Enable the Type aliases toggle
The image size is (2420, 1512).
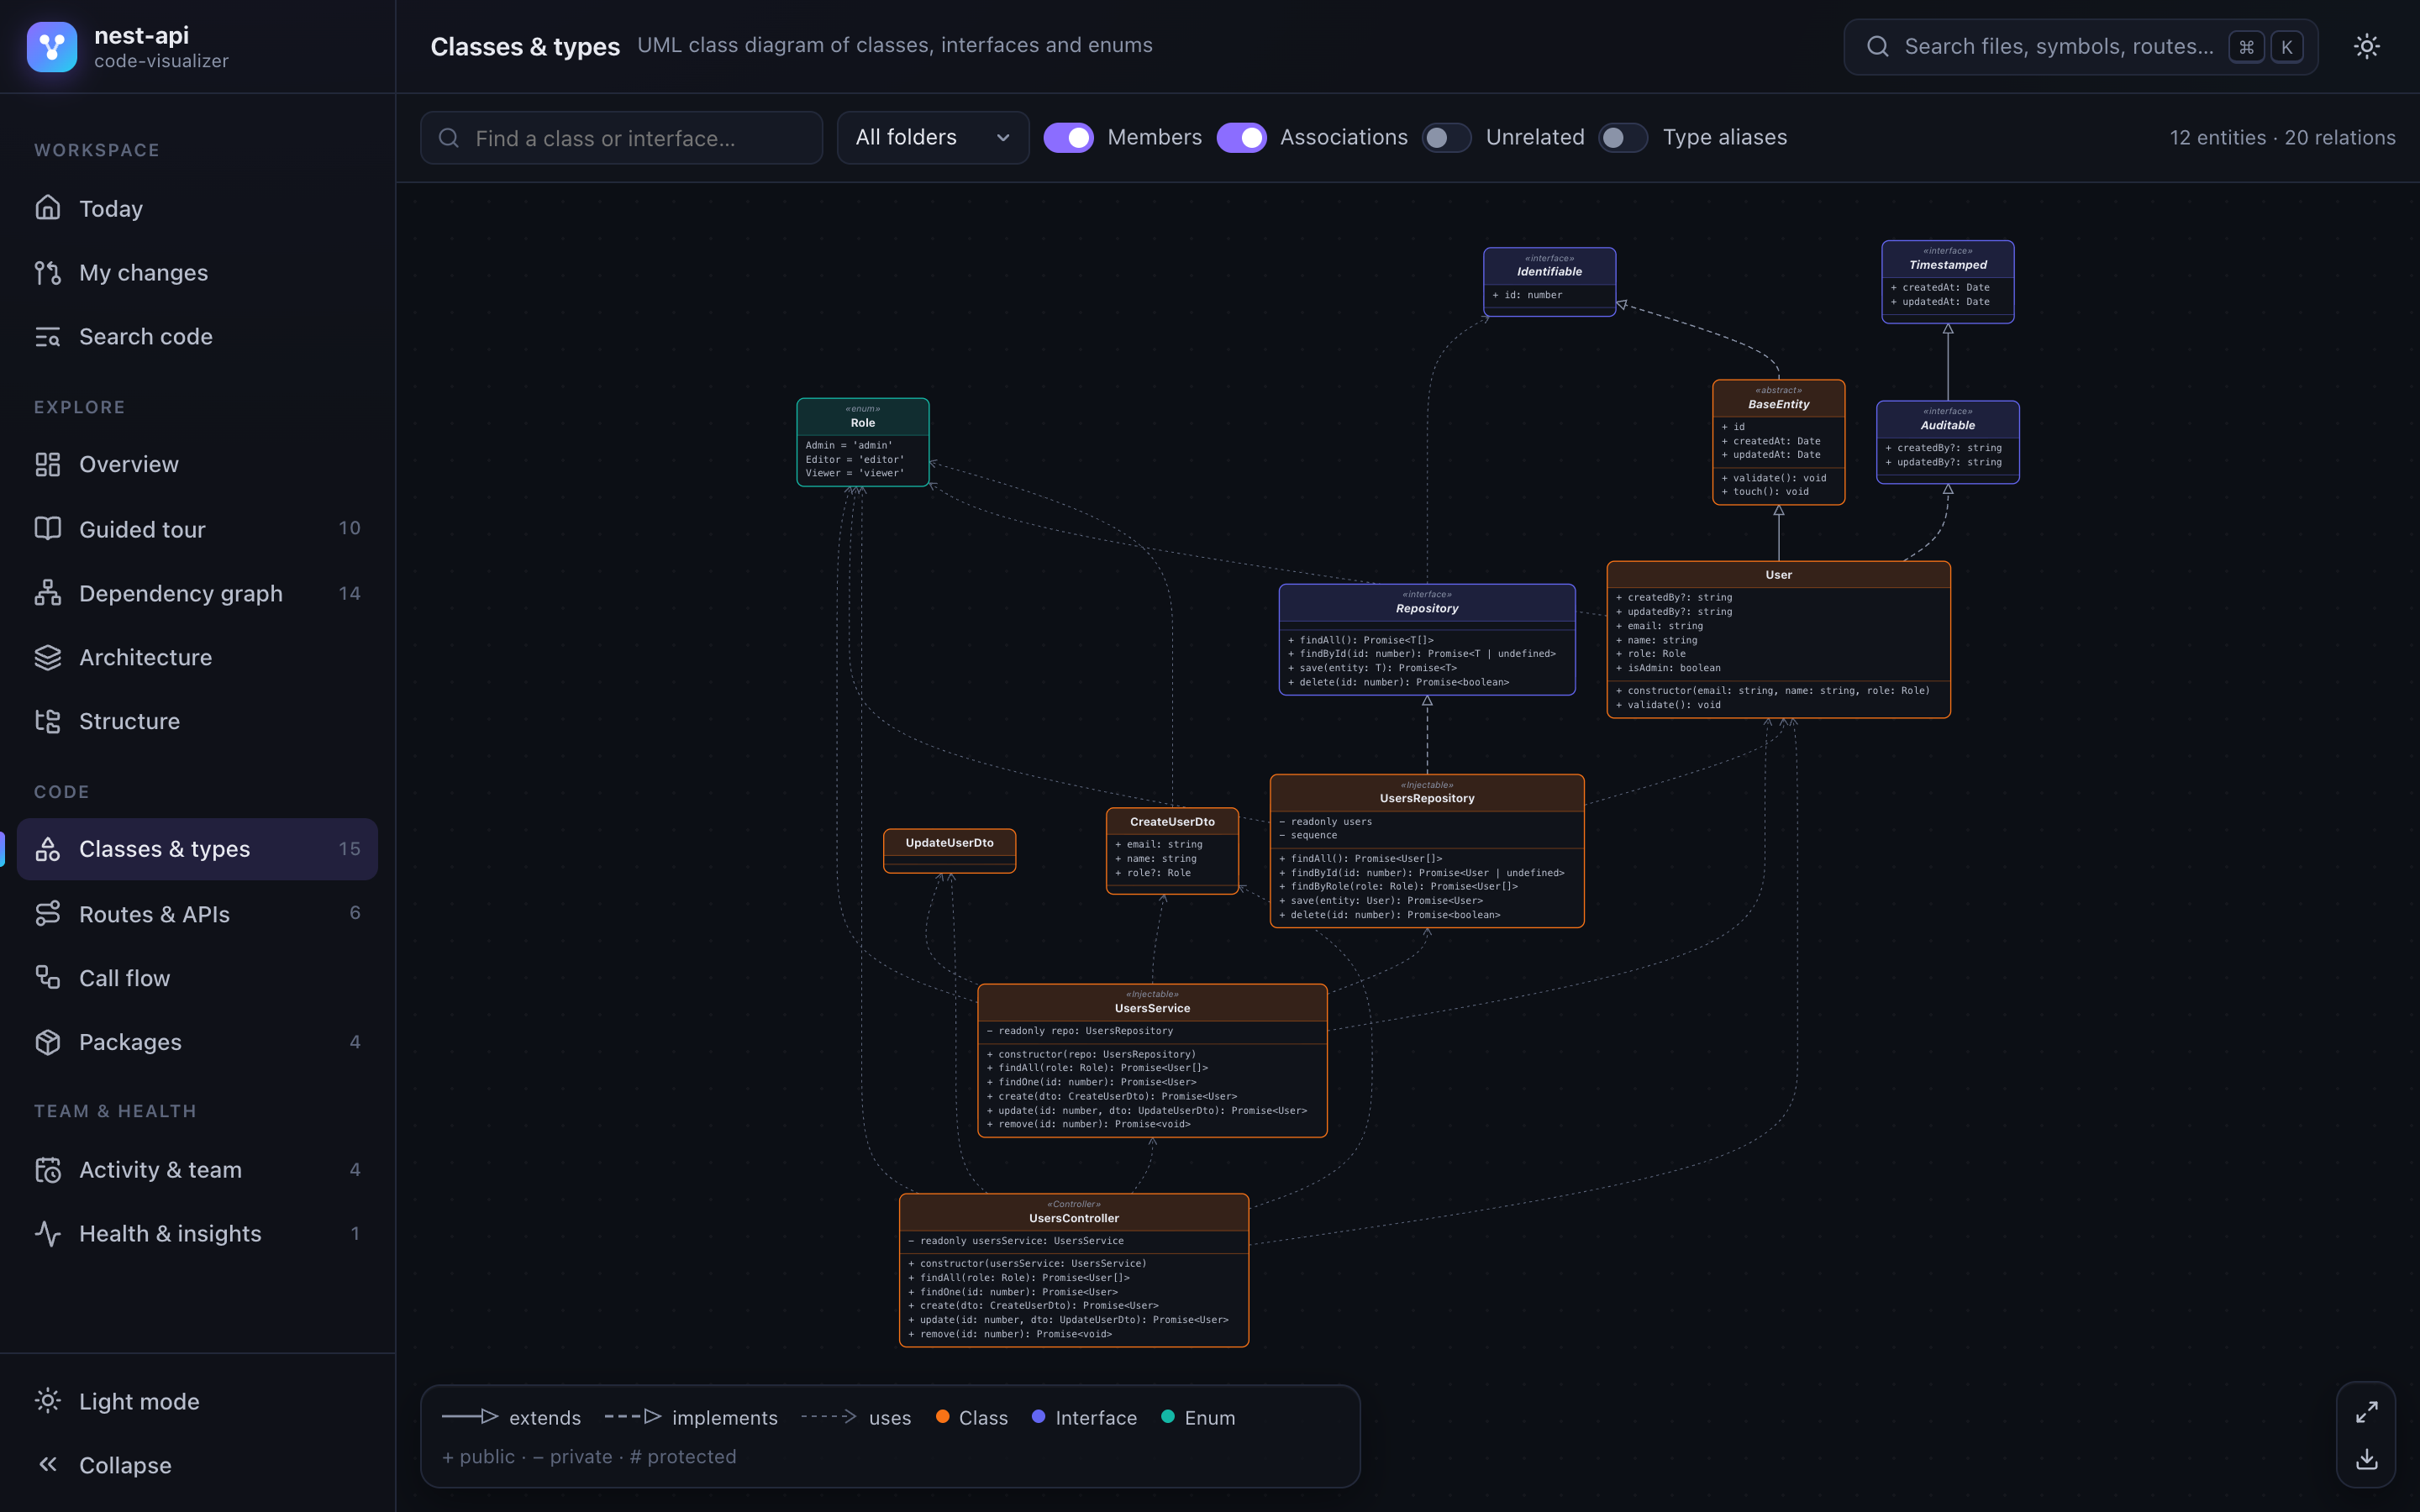click(1623, 137)
